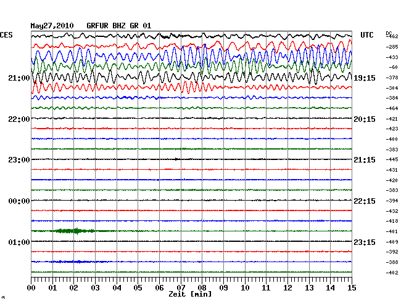Click the 06 minute axis label
The height and width of the screenshot is (304, 401).
point(159,288)
